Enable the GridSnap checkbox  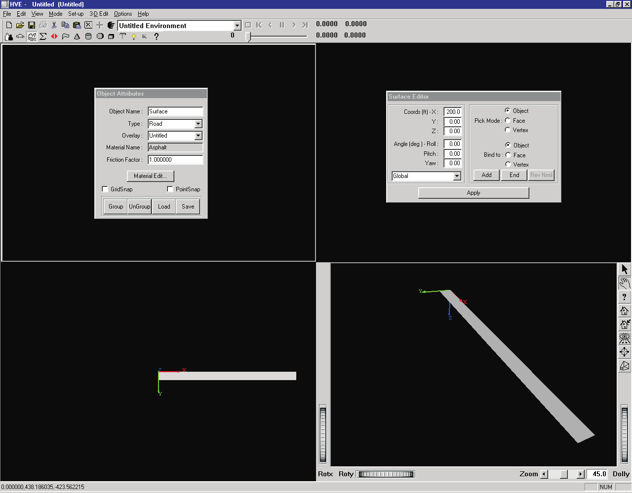[x=105, y=189]
